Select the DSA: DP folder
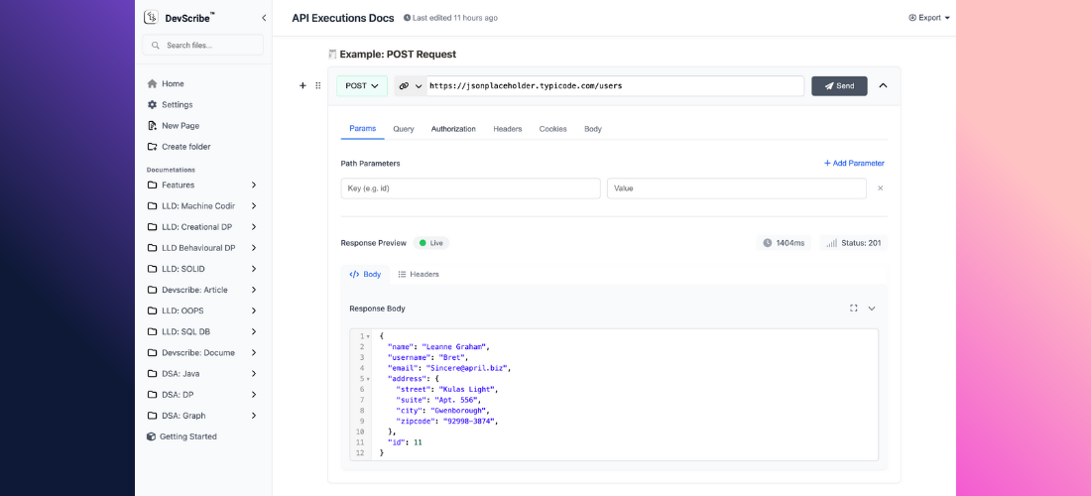Image resolution: width=1091 pixels, height=496 pixels. click(203, 395)
